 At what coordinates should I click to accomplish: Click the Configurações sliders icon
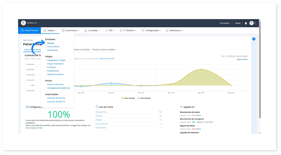(x=143, y=31)
